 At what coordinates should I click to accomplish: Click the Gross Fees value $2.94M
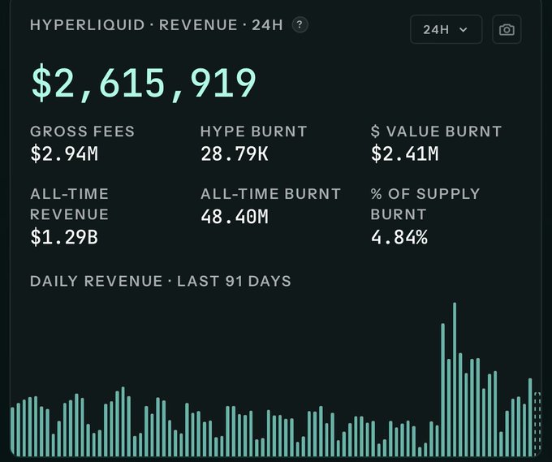[x=64, y=154]
